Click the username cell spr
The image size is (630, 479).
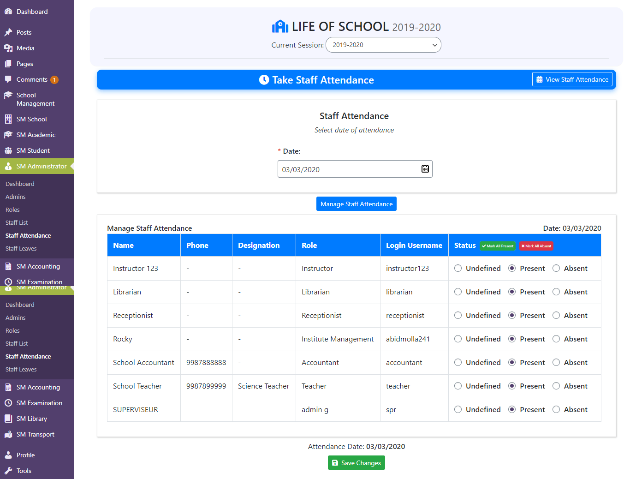415,410
